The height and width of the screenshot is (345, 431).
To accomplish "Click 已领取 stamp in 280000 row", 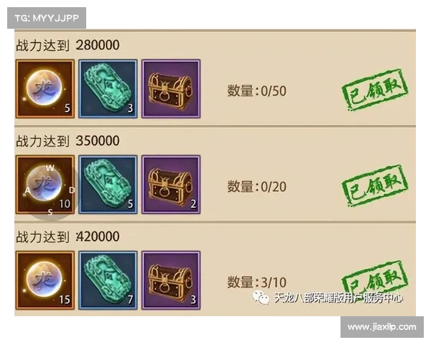I will (x=375, y=90).
